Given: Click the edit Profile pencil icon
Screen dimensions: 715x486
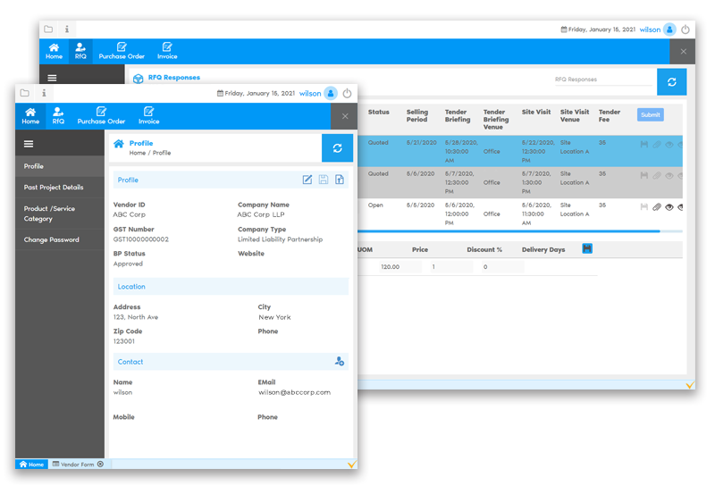Looking at the screenshot, I should point(307,180).
